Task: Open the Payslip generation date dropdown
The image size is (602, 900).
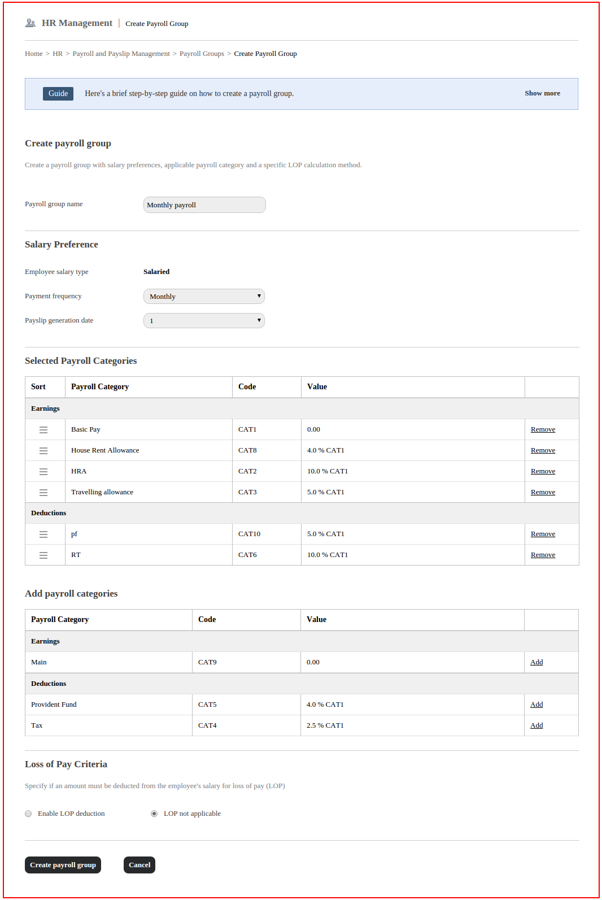Action: click(x=204, y=320)
